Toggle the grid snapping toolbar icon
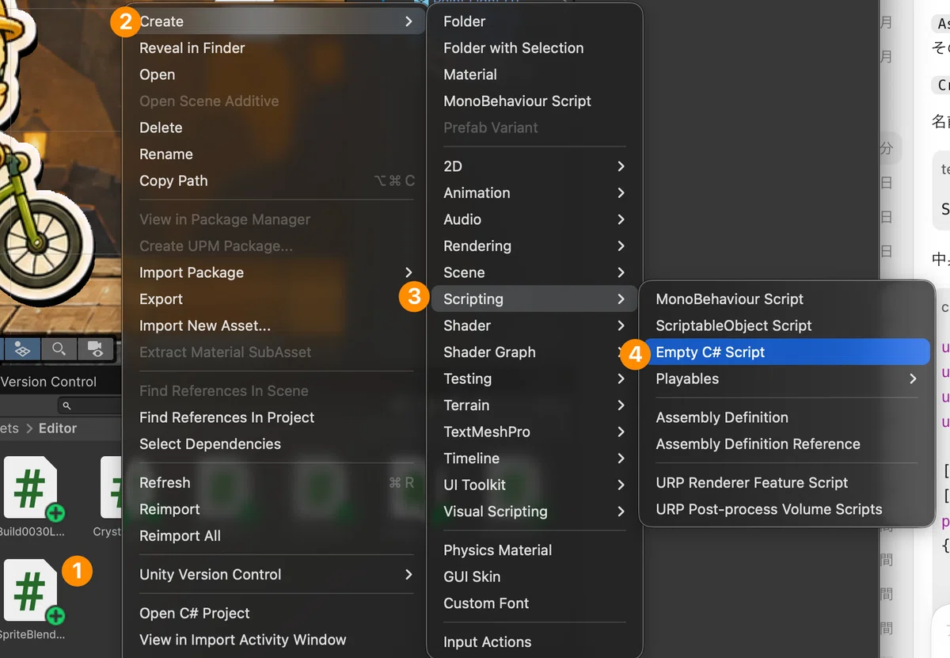This screenshot has width=950, height=658. click(x=21, y=348)
